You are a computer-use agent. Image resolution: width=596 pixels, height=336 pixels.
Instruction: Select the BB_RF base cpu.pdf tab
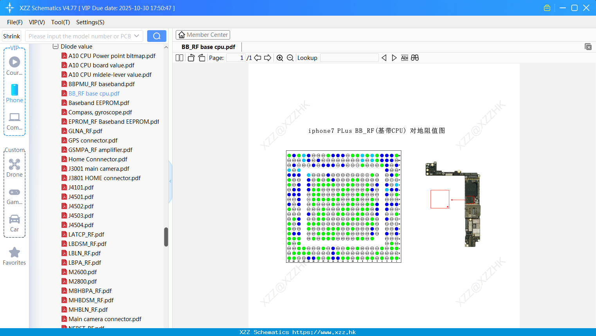[208, 47]
